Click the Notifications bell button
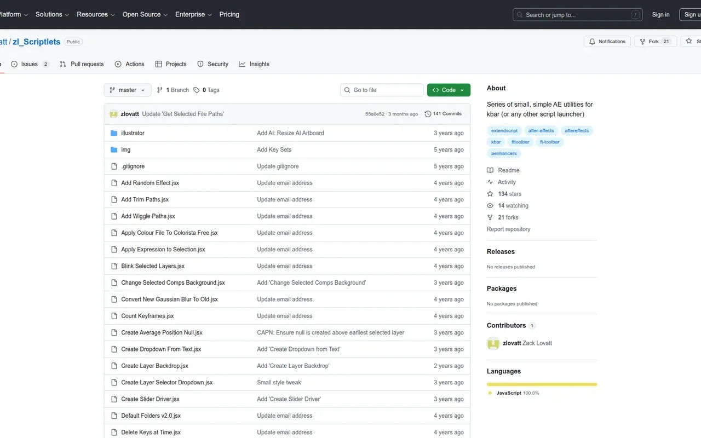 coord(607,42)
